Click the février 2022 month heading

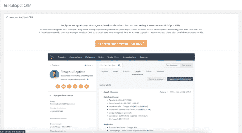coord(105,85)
